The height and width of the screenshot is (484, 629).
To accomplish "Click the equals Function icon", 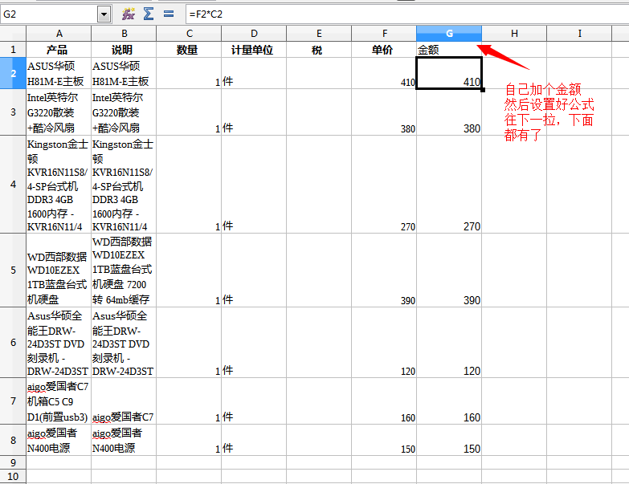I will click(169, 14).
